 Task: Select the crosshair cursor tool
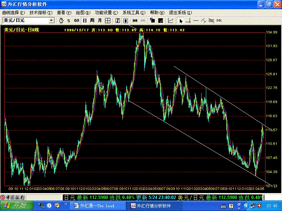[188, 21]
